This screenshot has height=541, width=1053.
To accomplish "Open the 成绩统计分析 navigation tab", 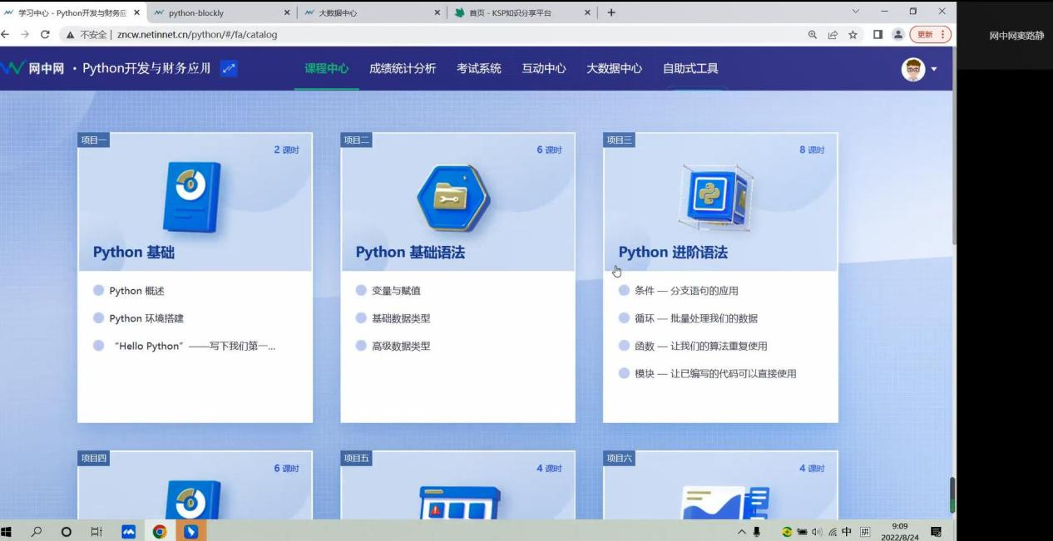I will 403,68.
